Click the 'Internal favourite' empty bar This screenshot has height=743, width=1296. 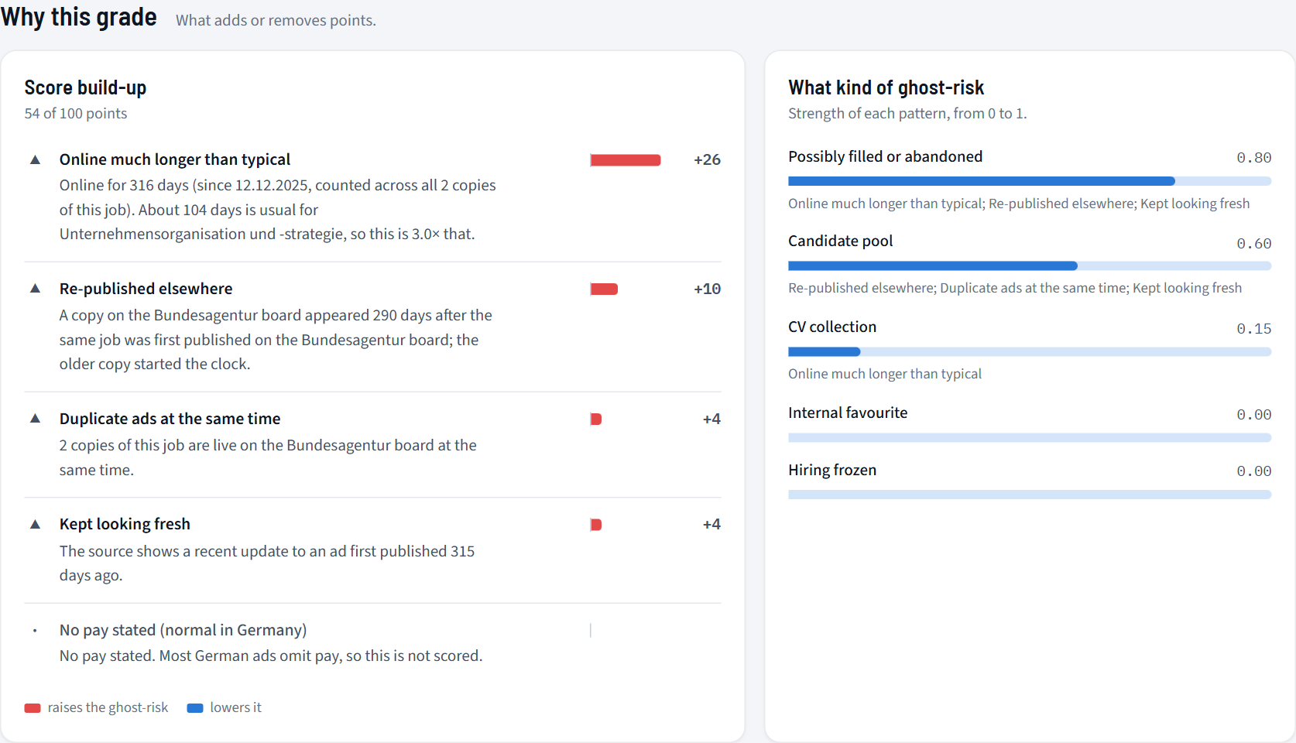pyautogui.click(x=1030, y=438)
